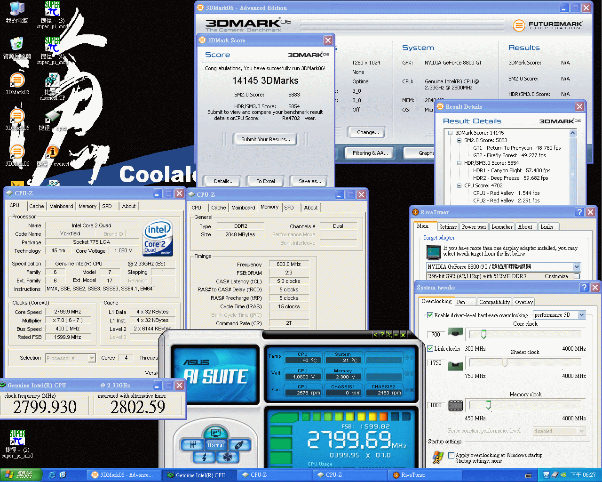Collapse the 3DMark Score: 14145 tree node
The height and width of the screenshot is (482, 602).
point(450,133)
